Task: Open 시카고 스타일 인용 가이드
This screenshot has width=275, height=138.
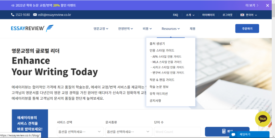Action: pos(167,67)
